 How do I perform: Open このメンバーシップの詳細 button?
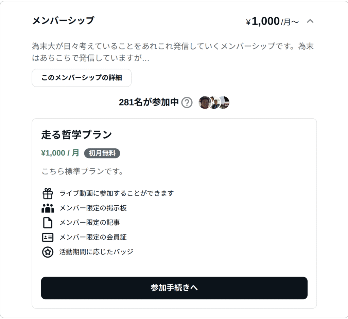tap(82, 78)
